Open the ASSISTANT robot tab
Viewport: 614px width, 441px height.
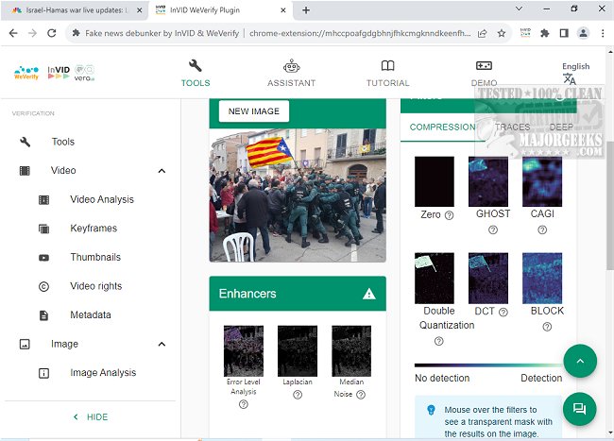291,73
